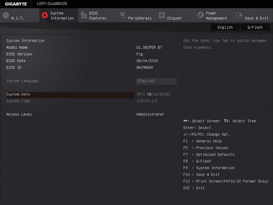Click the F10 Save & Exit hint
Viewport: 273px width, 205px height.
pyautogui.click(x=201, y=174)
